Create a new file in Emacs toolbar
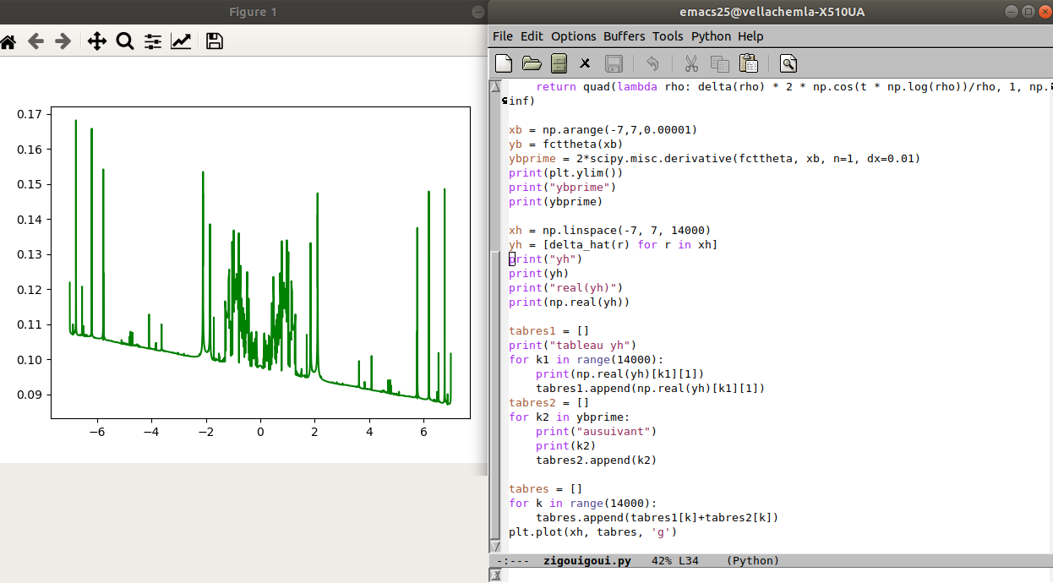This screenshot has width=1053, height=583. point(504,63)
